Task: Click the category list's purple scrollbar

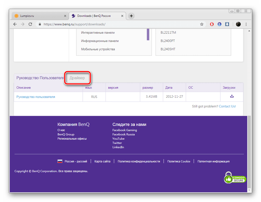Action: [x=148, y=34]
